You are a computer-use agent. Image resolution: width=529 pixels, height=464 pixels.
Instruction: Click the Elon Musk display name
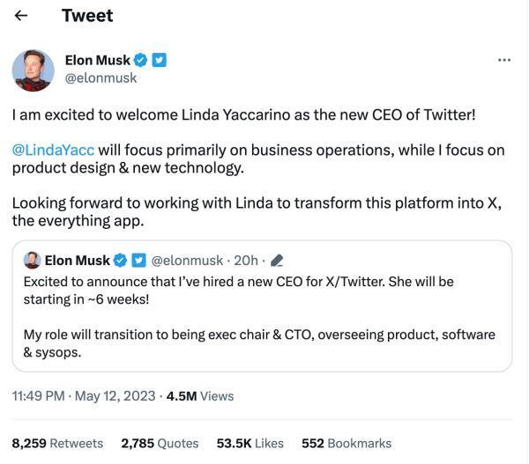[97, 60]
